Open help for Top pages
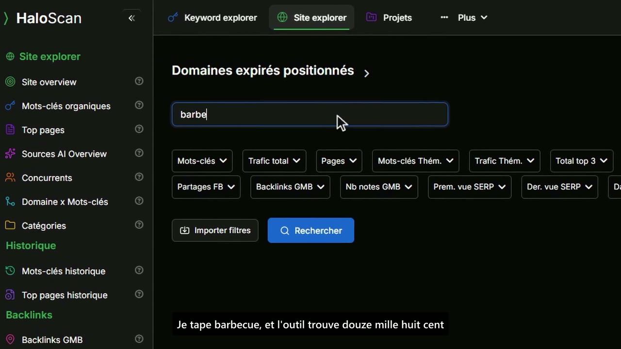This screenshot has width=621, height=349. point(139,129)
